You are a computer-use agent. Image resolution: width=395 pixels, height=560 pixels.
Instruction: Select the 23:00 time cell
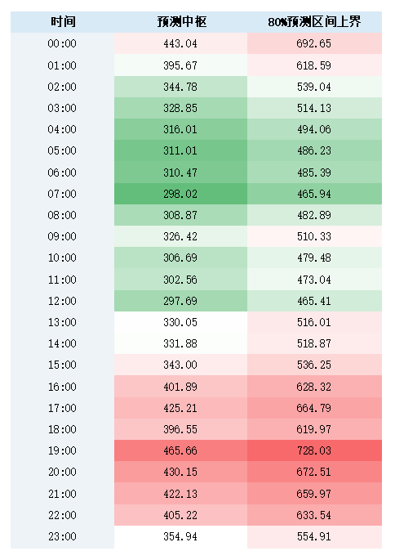tap(62, 536)
